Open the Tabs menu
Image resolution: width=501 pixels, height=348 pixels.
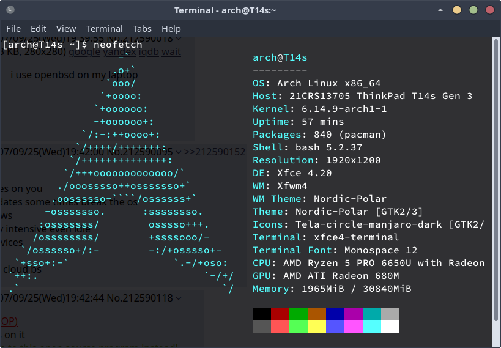[x=142, y=29]
